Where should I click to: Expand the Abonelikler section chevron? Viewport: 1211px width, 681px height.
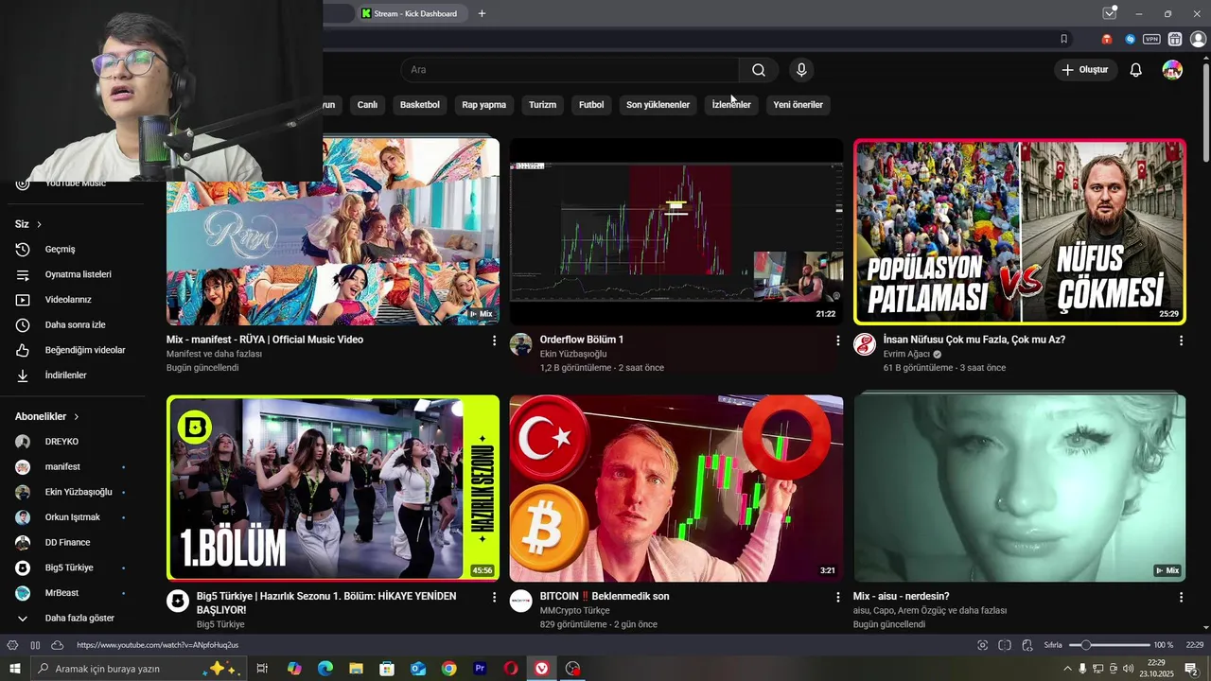tap(77, 416)
